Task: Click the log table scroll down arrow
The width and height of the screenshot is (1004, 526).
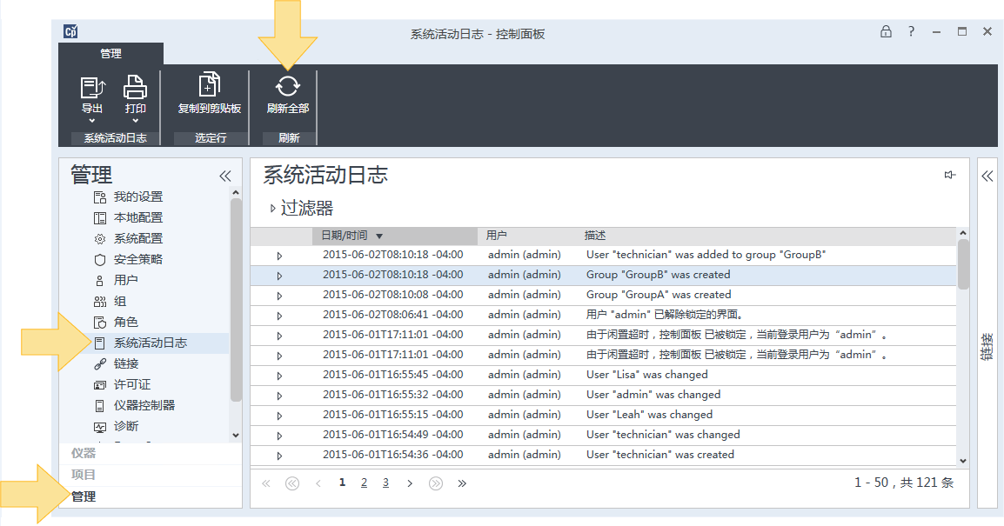Action: pos(962,461)
